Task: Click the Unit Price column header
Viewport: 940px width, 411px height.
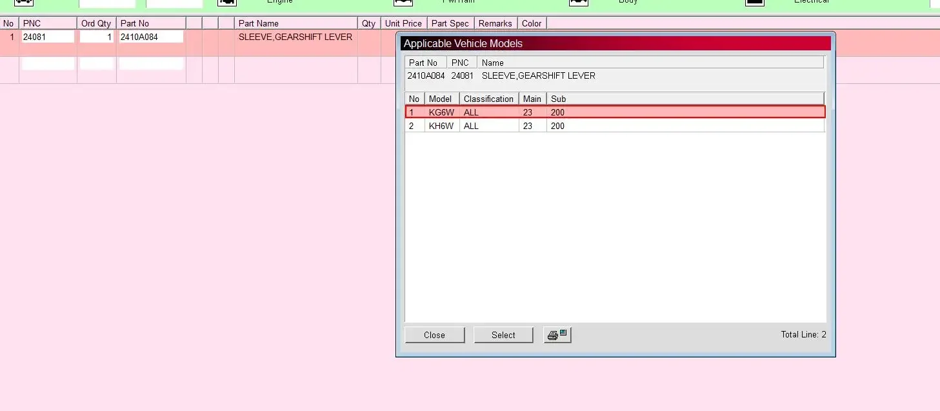Action: (x=403, y=23)
